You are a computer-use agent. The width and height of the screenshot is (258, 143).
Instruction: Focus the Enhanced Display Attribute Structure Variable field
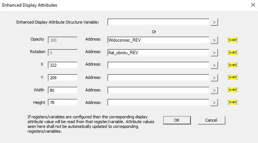tap(158, 22)
